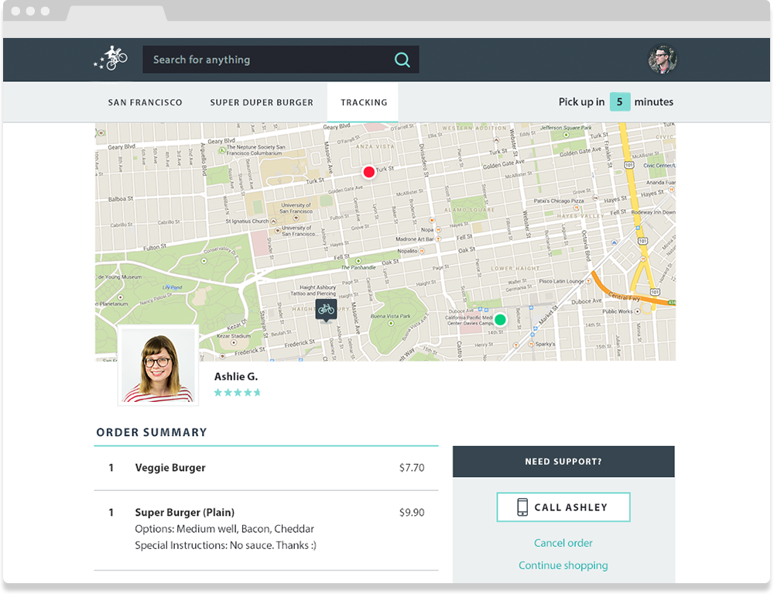Click the bike courier marker on map
This screenshot has height=594, width=774.
[326, 310]
